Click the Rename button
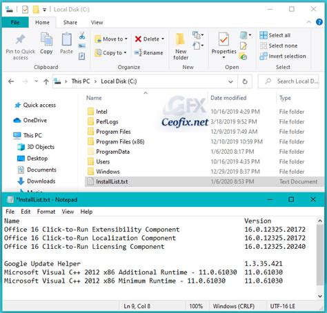Viewport: 327px width, 313px height. [149, 52]
